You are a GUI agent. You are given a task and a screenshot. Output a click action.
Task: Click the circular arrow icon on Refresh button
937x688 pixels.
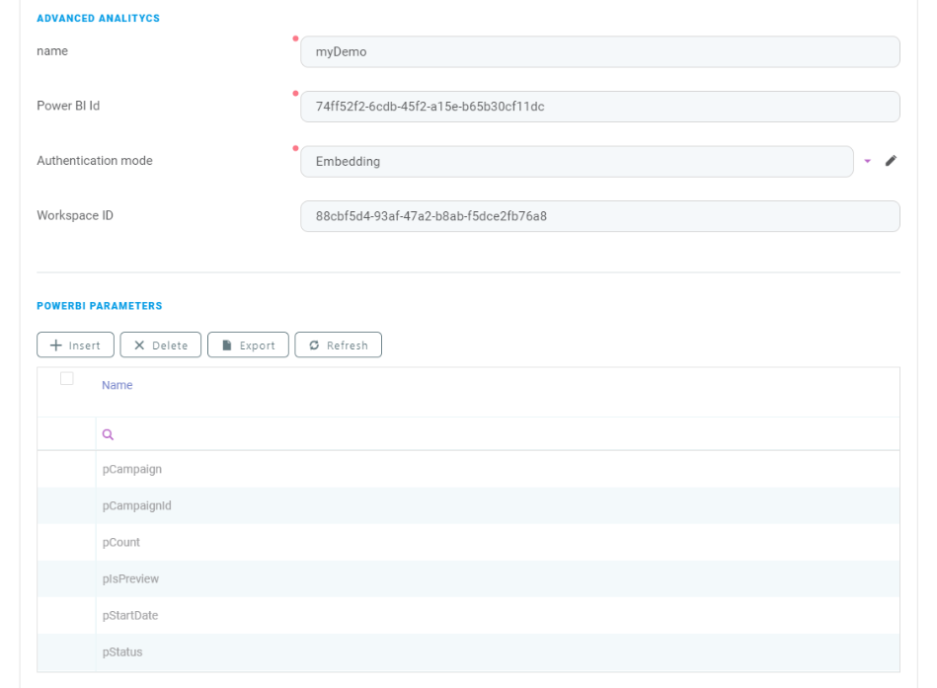pos(315,344)
